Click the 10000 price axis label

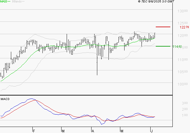pyautogui.click(x=183, y=84)
